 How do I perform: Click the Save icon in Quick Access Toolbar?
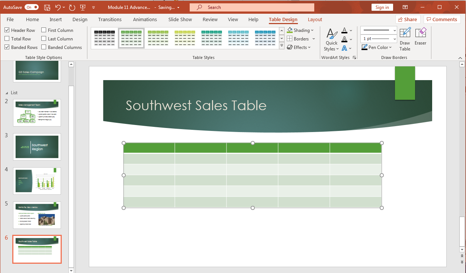pos(47,7)
